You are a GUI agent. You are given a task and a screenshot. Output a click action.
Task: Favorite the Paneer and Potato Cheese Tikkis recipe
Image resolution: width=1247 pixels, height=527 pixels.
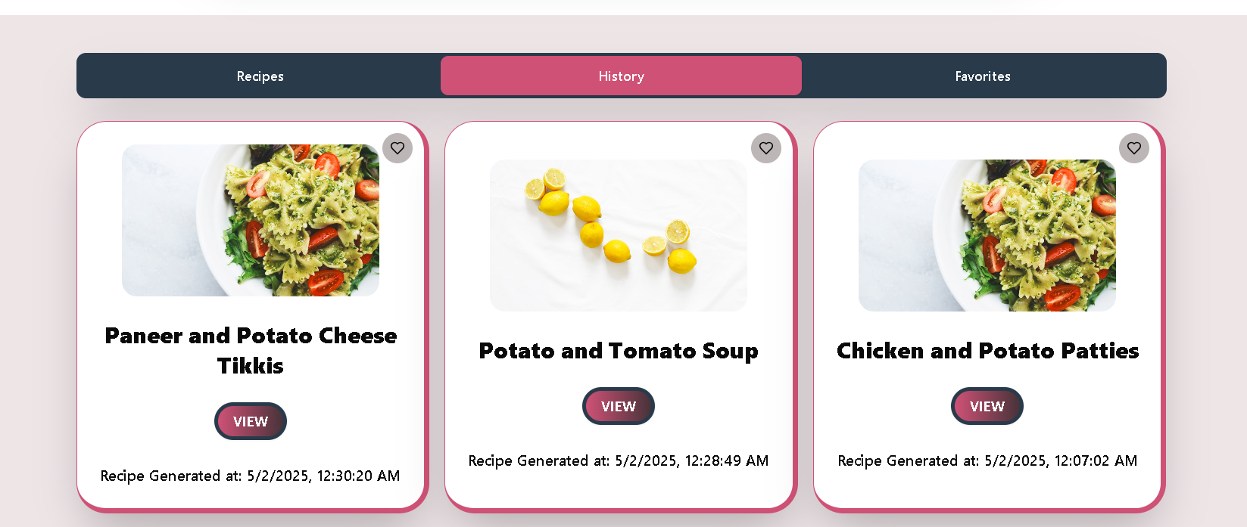click(x=397, y=148)
